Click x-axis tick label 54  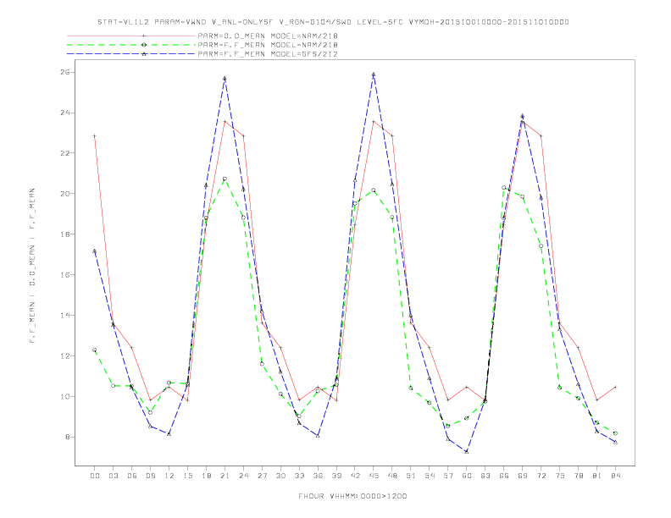coord(430,476)
